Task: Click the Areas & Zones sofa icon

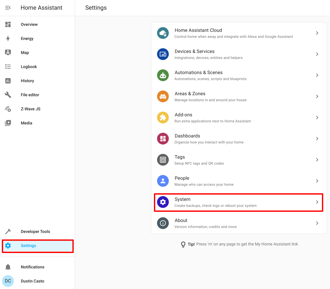Action: [163, 97]
